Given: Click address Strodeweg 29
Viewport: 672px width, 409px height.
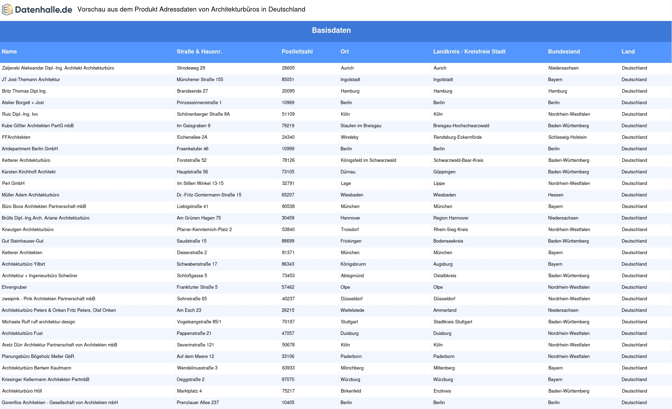Looking at the screenshot, I should [x=191, y=68].
